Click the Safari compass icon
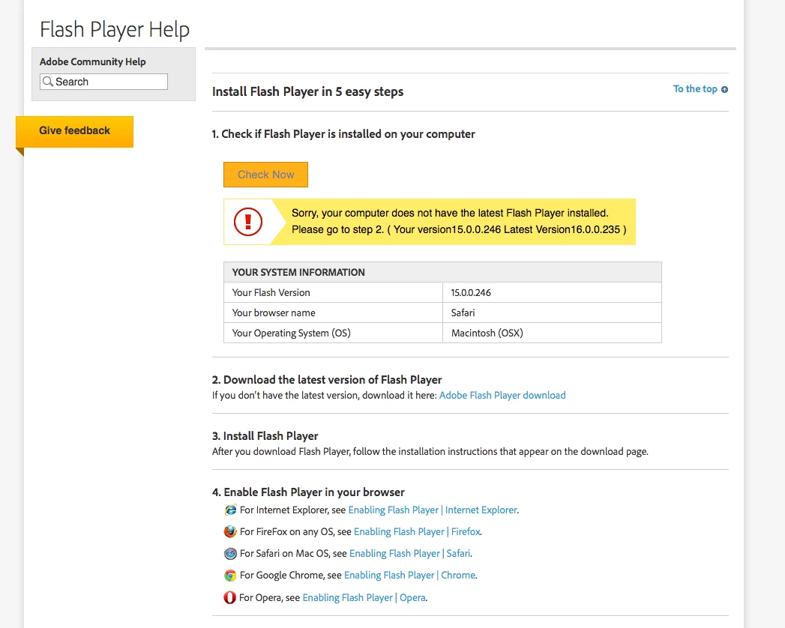 pyautogui.click(x=230, y=554)
